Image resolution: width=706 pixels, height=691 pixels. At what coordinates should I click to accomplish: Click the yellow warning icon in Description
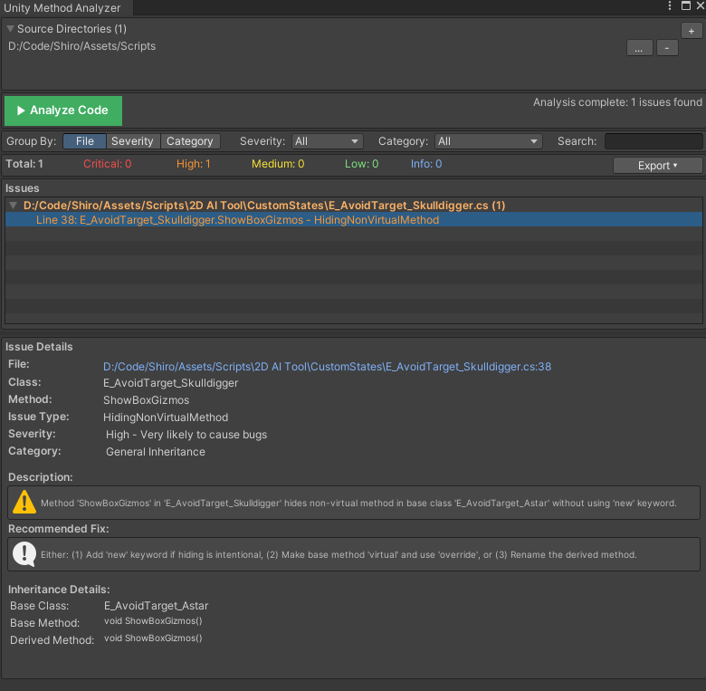coord(24,502)
